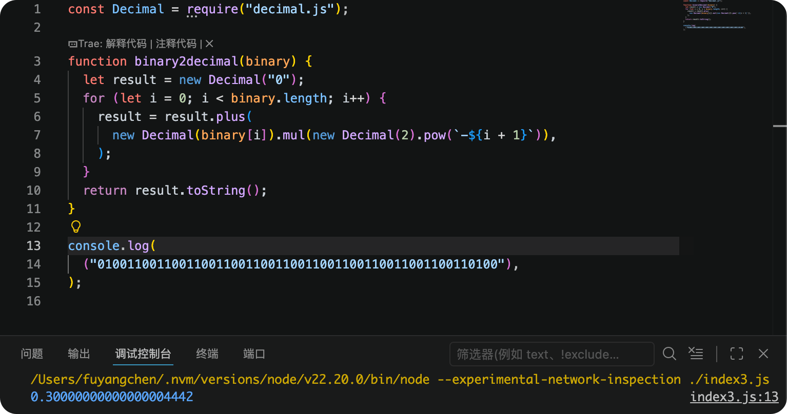Open the index3.js:13 source link

point(734,397)
